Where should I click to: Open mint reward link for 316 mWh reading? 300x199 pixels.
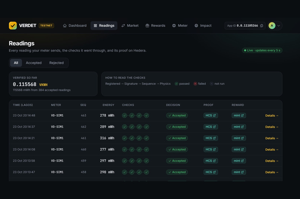point(239,138)
